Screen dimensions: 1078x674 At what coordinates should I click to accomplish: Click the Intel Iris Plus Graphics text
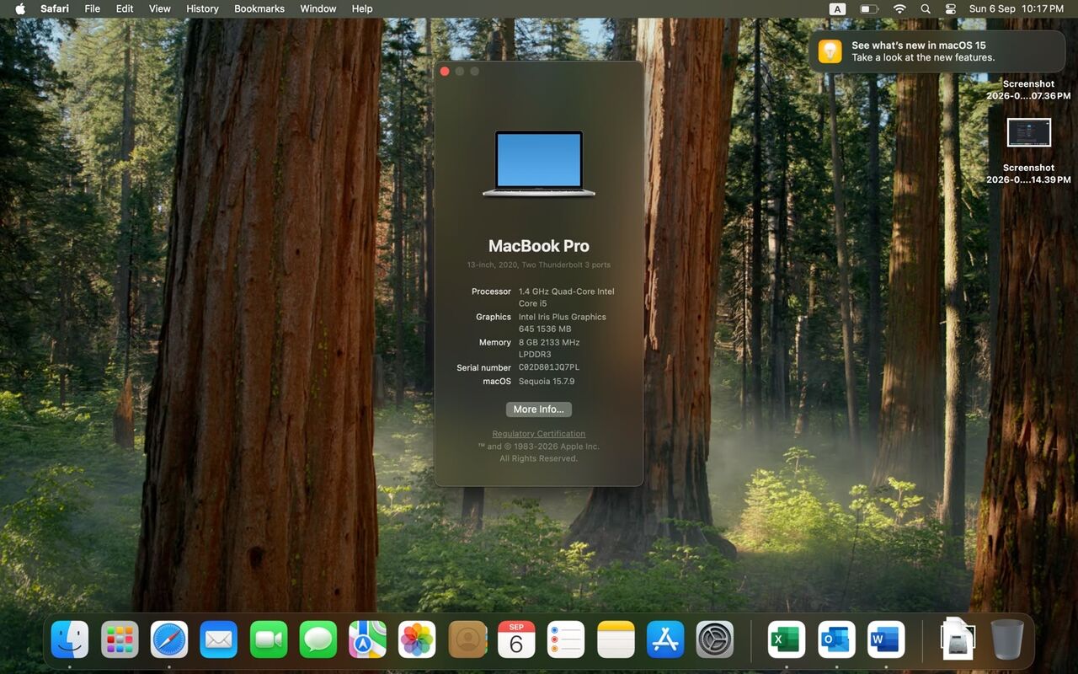coord(562,323)
